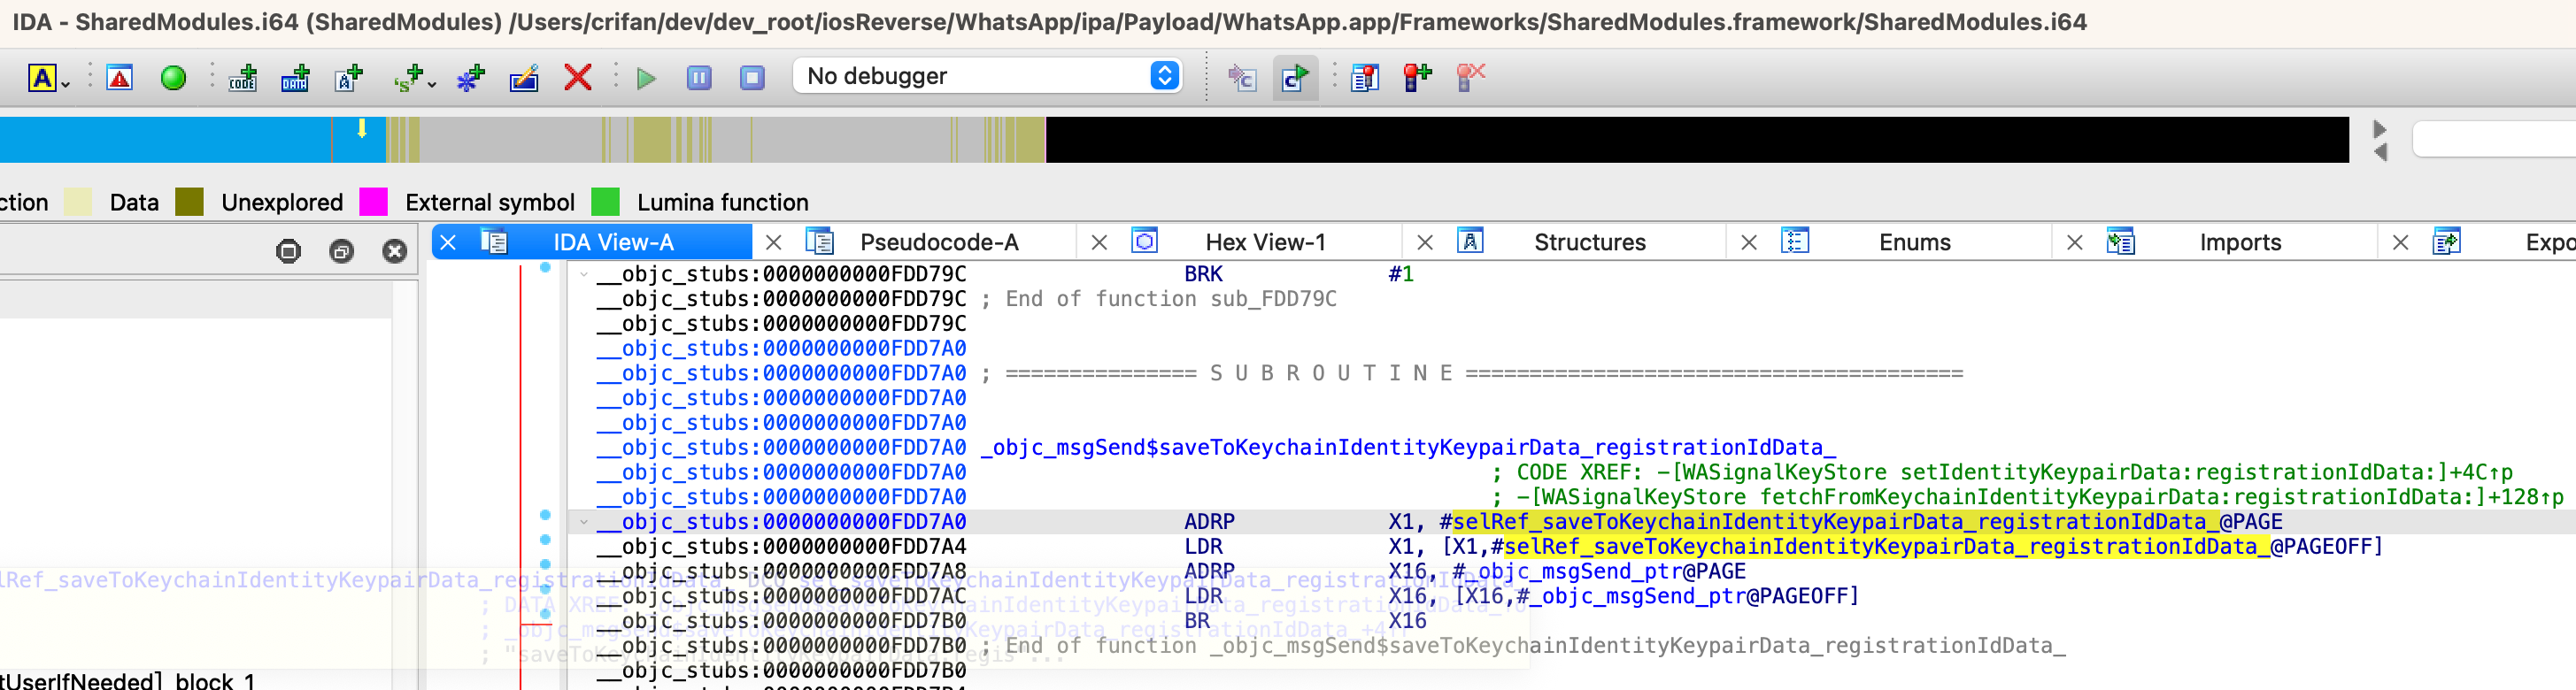Screen dimensions: 2576x690
Task: Click the arrow-into-C toolbar icon after the debugger dropdown
Action: [1241, 77]
